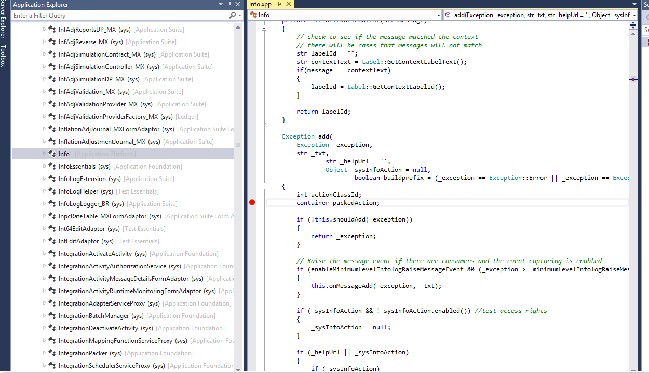The width and height of the screenshot is (649, 373).
Task: Click the editor split window handle
Action: pos(633,25)
